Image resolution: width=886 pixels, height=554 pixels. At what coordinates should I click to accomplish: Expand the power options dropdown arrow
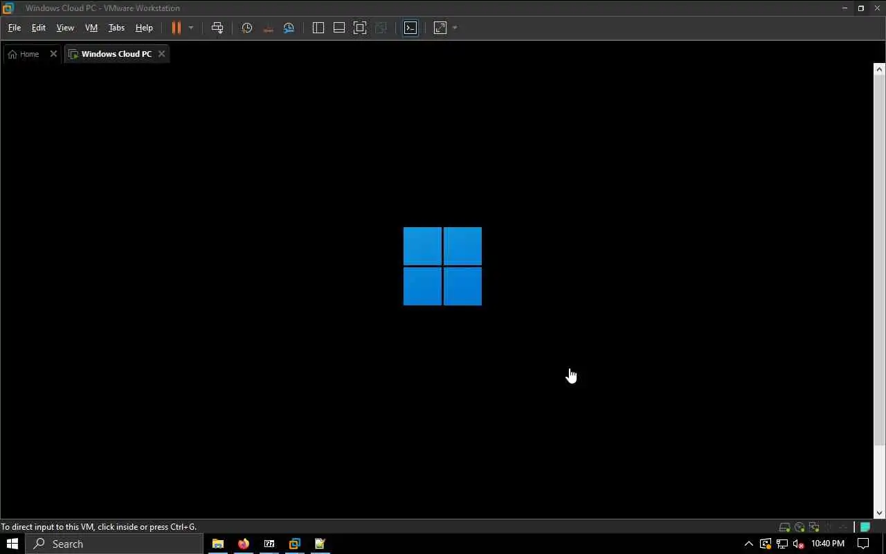(191, 28)
